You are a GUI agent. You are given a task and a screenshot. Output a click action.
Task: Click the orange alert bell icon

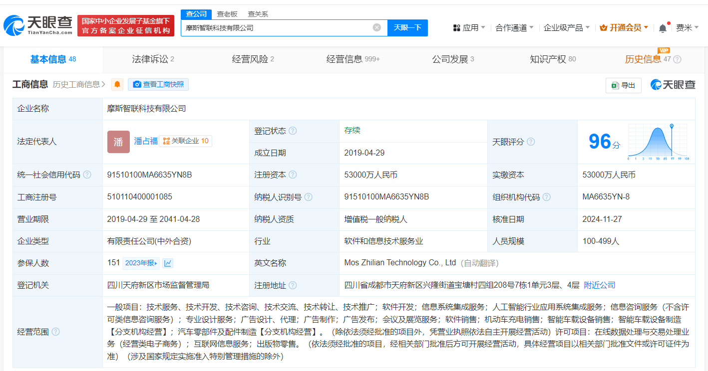pyautogui.click(x=117, y=84)
